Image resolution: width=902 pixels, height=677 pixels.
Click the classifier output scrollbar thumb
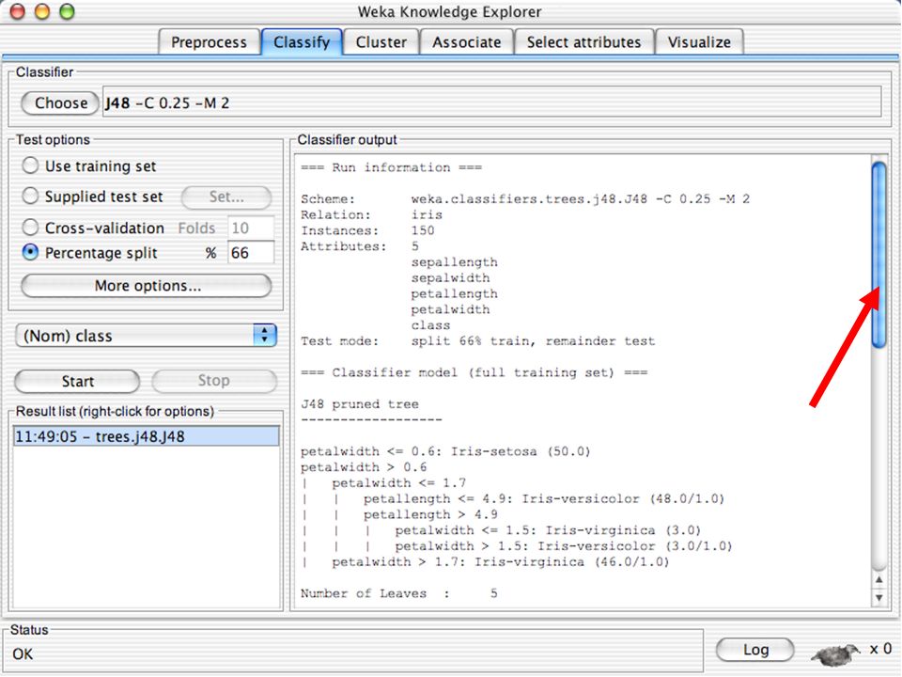pyautogui.click(x=879, y=255)
